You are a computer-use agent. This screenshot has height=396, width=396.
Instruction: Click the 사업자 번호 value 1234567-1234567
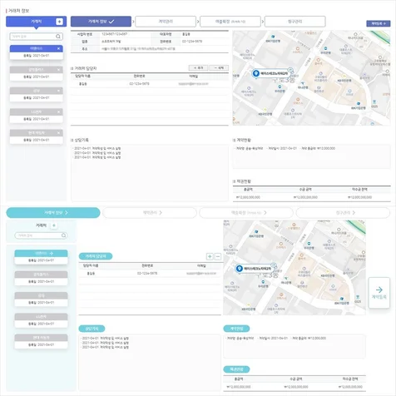click(x=114, y=34)
